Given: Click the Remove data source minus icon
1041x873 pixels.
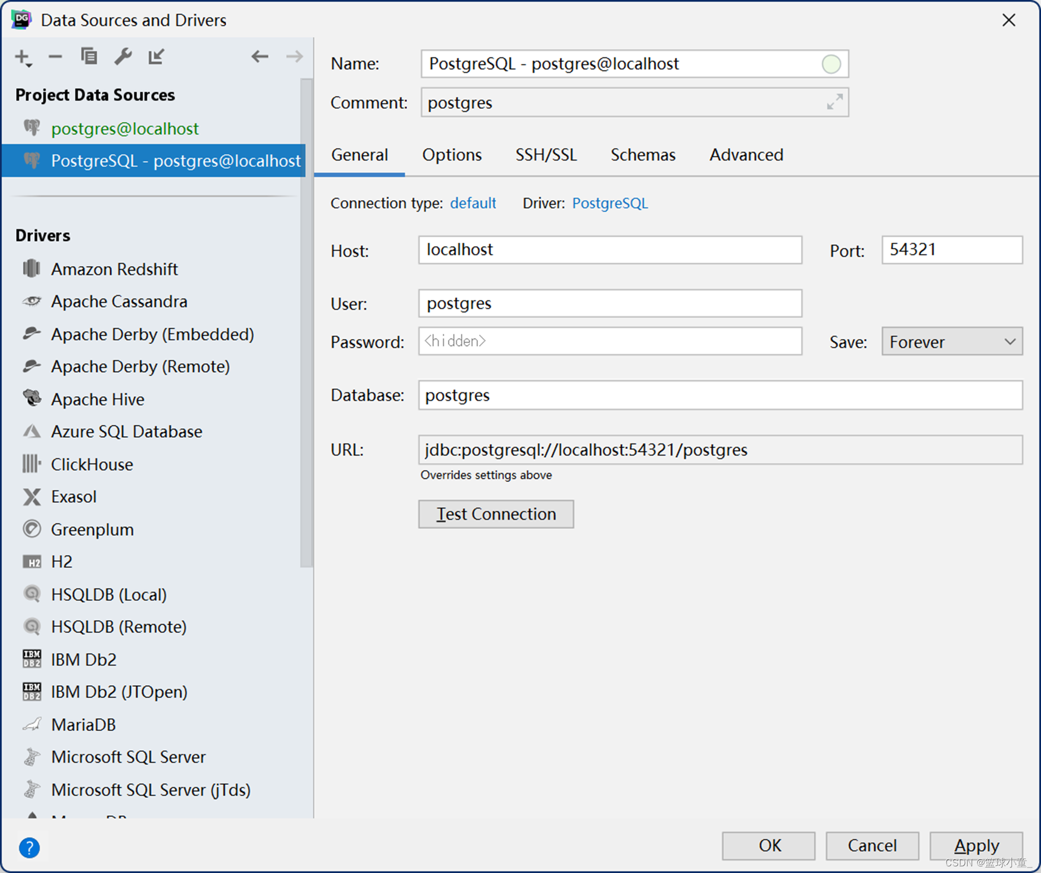Looking at the screenshot, I should 55,56.
